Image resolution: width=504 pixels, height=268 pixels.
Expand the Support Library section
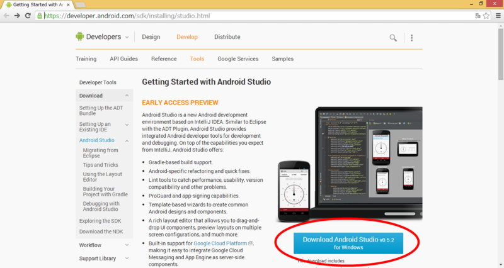(x=127, y=259)
